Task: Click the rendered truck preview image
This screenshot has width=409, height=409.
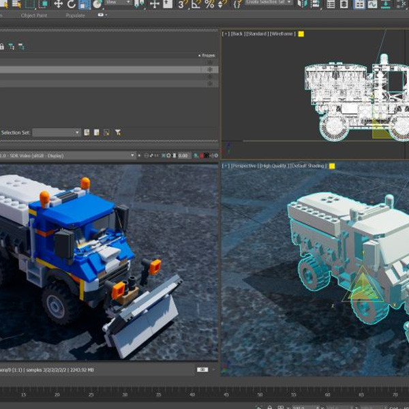Action: tap(109, 262)
